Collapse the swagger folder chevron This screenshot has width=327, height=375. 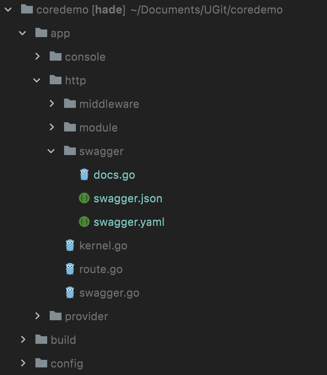pyautogui.click(x=51, y=151)
